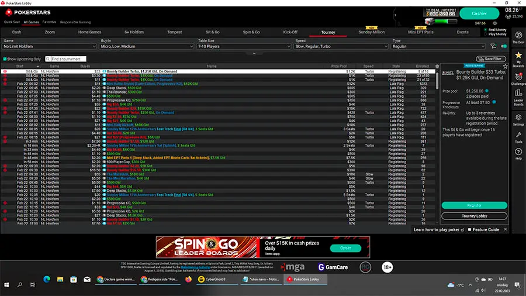Viewport: 526px width, 296px height.
Task: Switch to Events tab
Action: click(462, 32)
